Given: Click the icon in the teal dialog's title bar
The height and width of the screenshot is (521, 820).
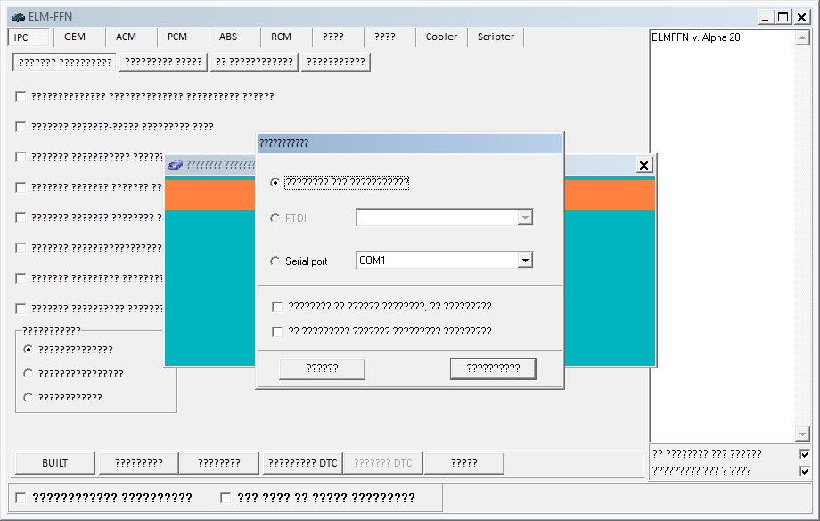Looking at the screenshot, I should [x=176, y=165].
